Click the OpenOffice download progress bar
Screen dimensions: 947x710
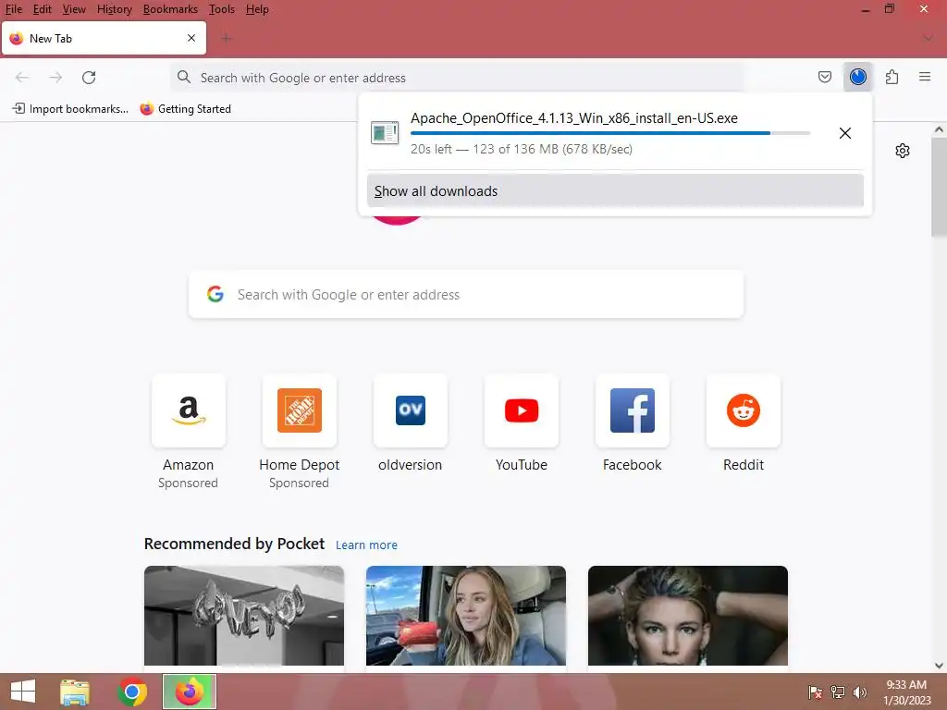(610, 133)
